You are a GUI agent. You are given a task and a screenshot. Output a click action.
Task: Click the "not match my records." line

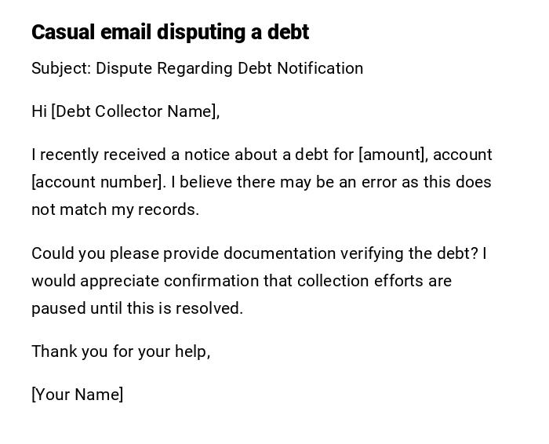115,209
